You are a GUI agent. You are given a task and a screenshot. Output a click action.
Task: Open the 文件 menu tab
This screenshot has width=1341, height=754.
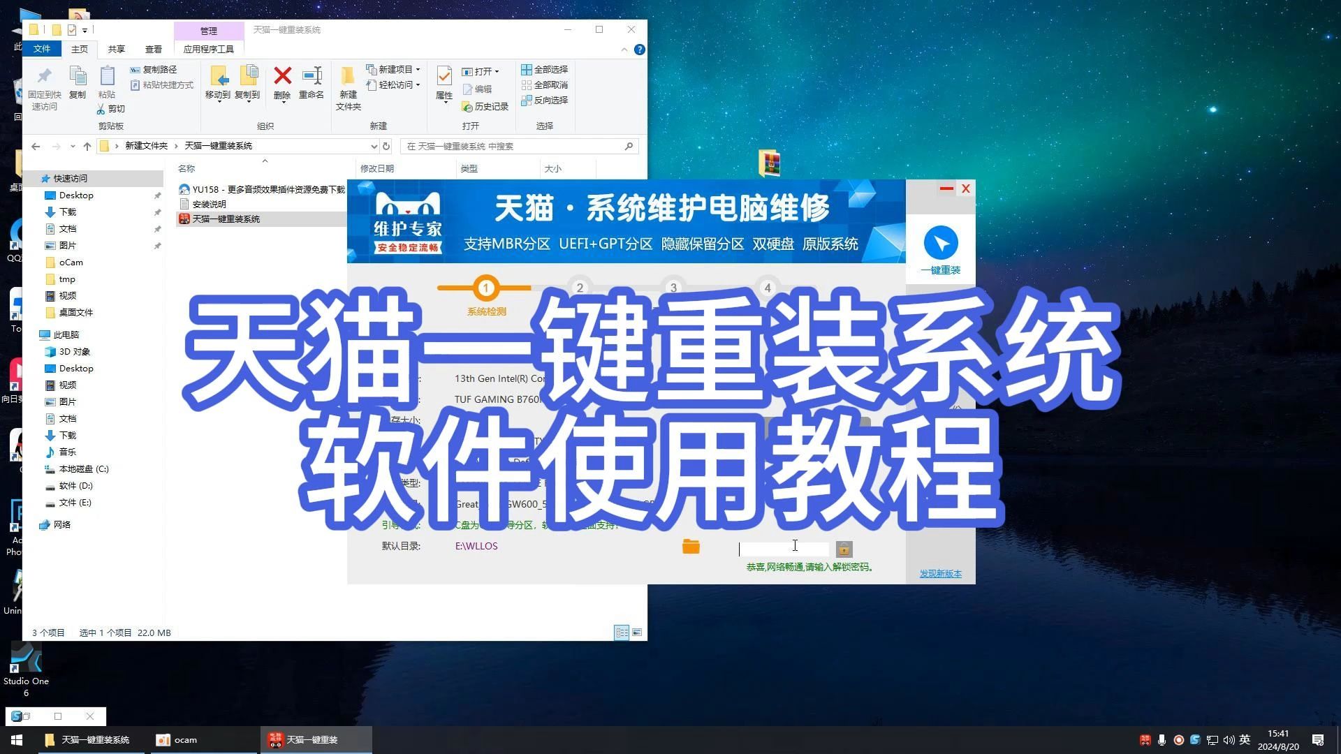tap(42, 49)
